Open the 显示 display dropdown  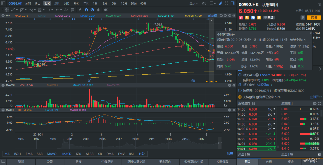tap(193, 3)
